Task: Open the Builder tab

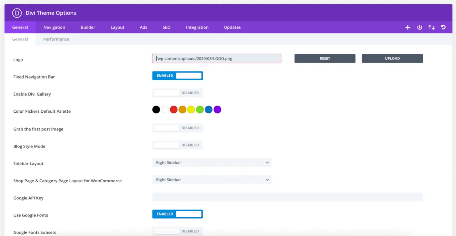Action: point(88,27)
